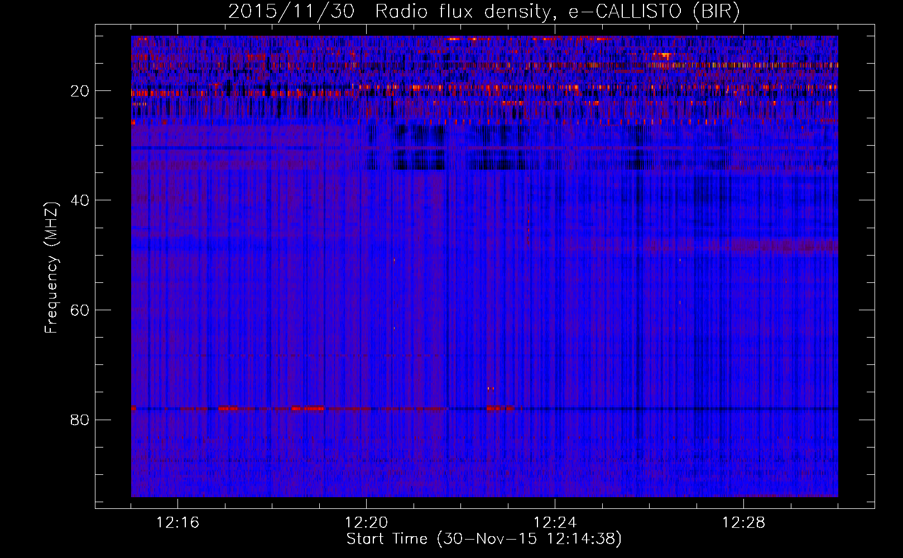Click the 12:28 time tick label
This screenshot has height=558, width=903.
coord(744,523)
